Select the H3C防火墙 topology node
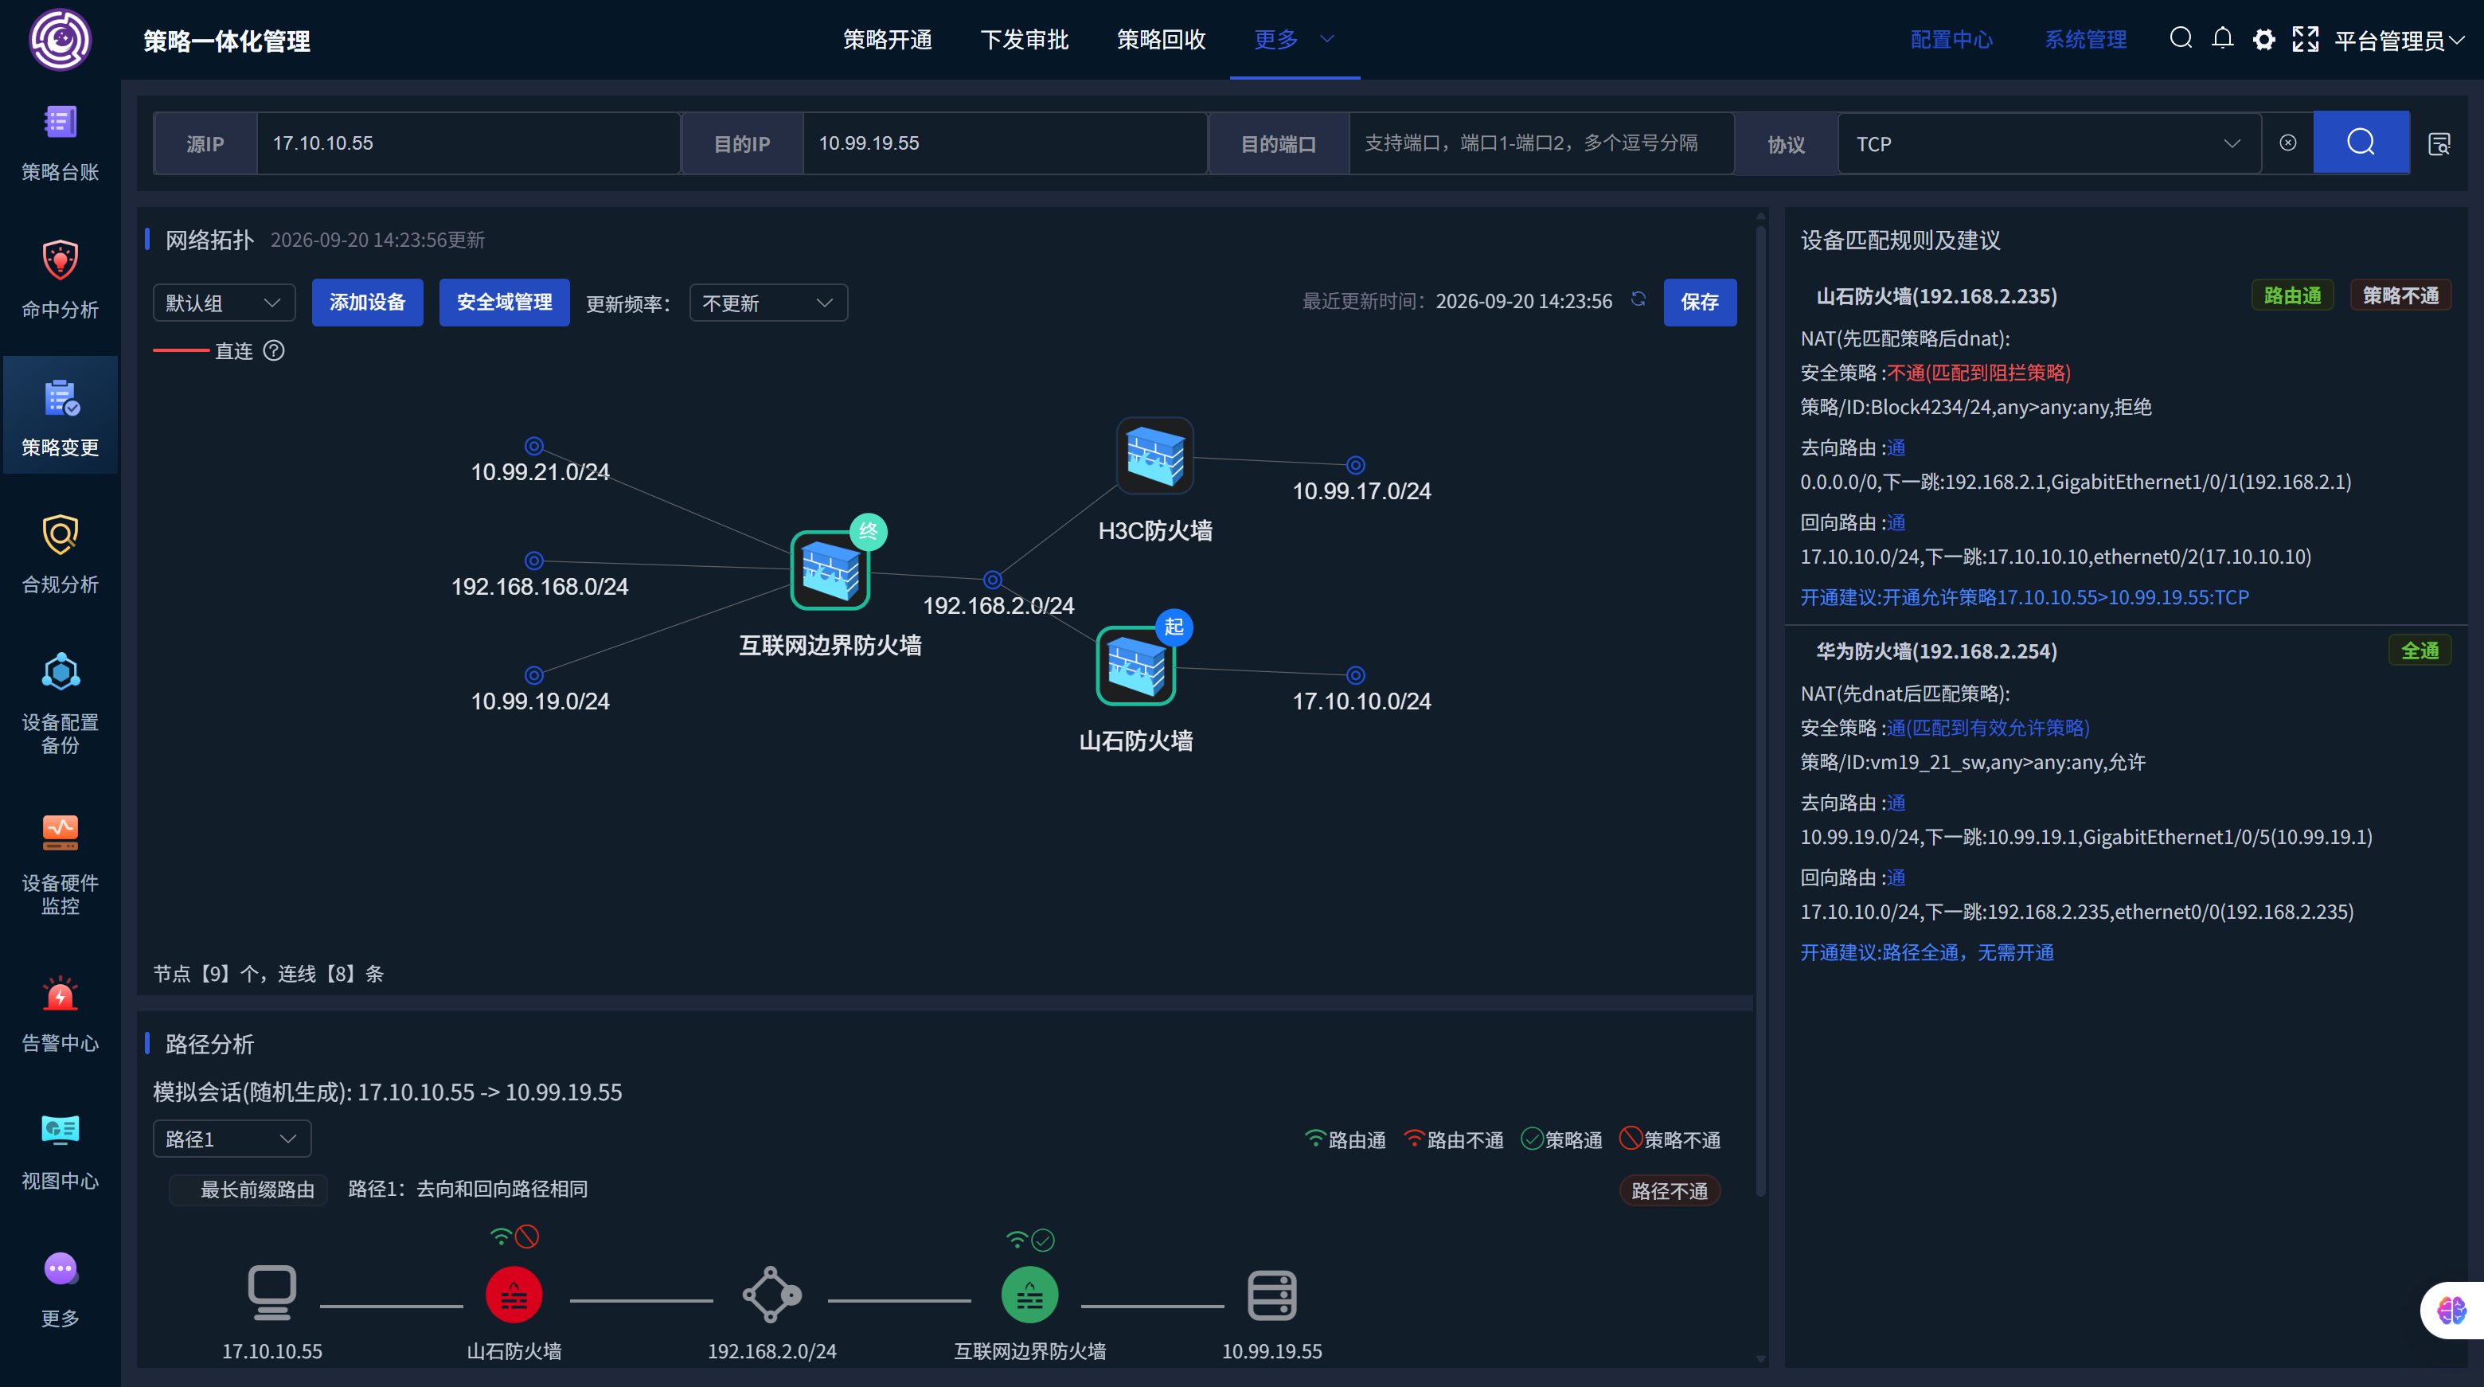Viewport: 2484px width, 1387px height. point(1155,456)
